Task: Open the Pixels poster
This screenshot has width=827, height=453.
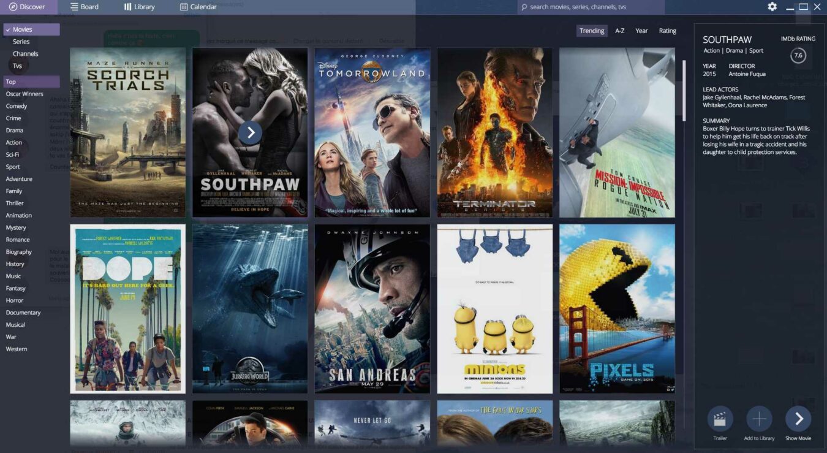Action: pos(617,309)
